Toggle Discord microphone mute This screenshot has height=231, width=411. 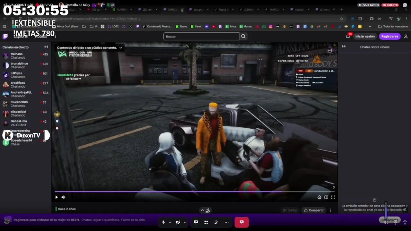tap(163, 222)
